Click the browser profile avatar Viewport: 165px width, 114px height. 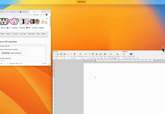(x=46, y=15)
